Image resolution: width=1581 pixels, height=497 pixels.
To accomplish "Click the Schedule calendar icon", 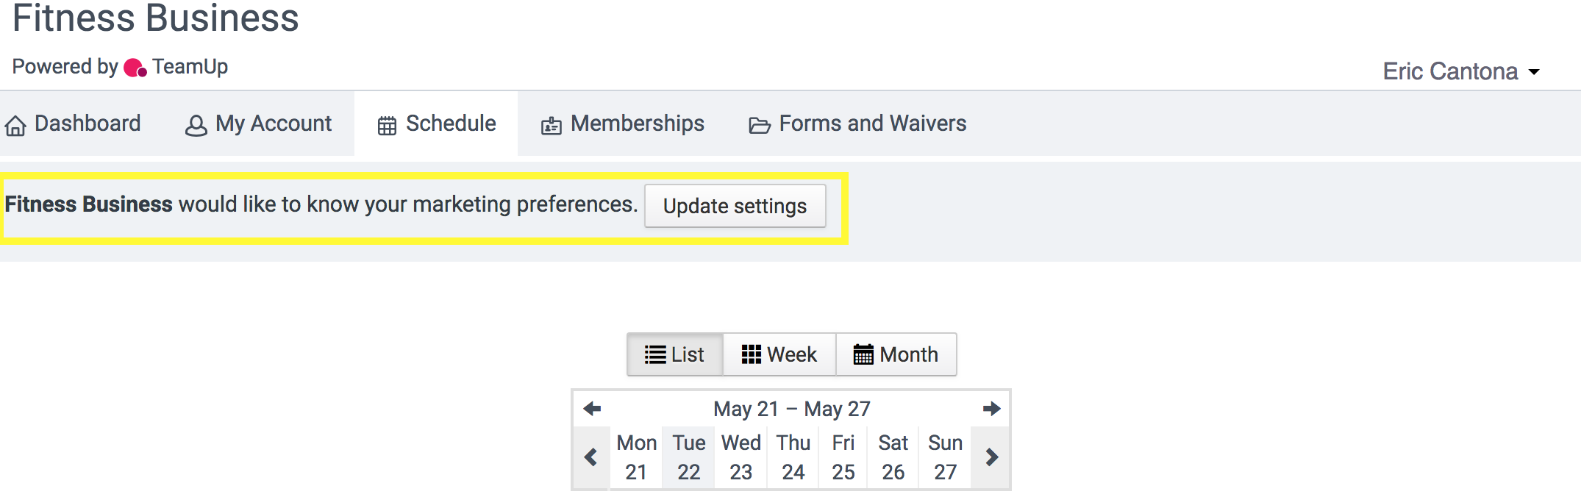I will [387, 126].
